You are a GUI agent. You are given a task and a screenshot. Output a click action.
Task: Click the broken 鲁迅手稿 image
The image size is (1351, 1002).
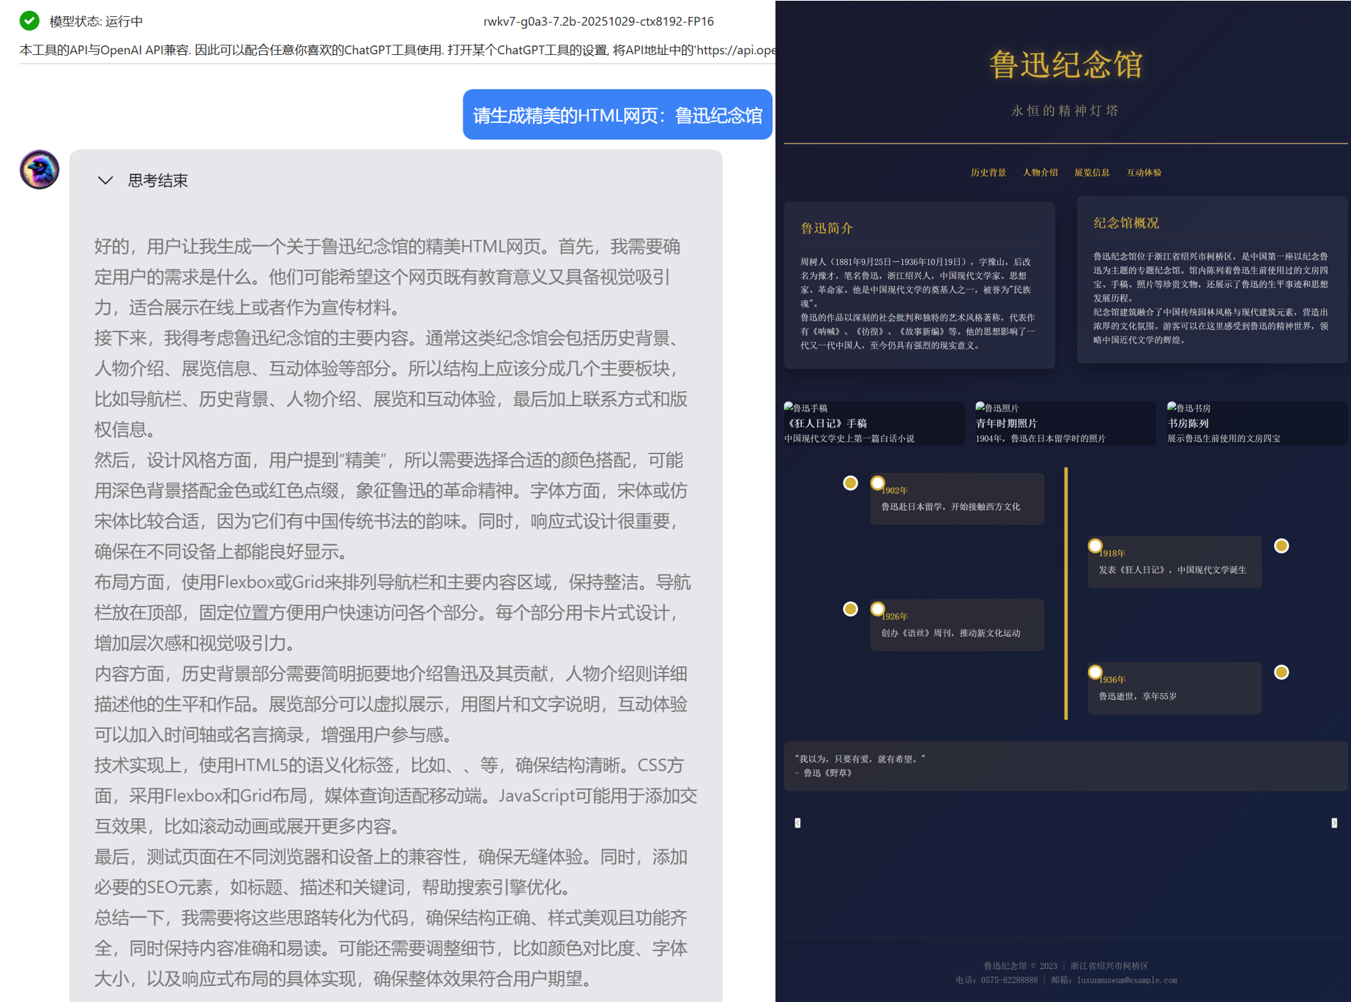[805, 408]
